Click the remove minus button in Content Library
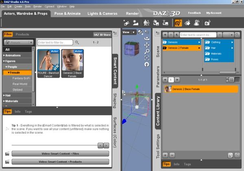Viewport: 244px width, 171px height. tap(172, 155)
